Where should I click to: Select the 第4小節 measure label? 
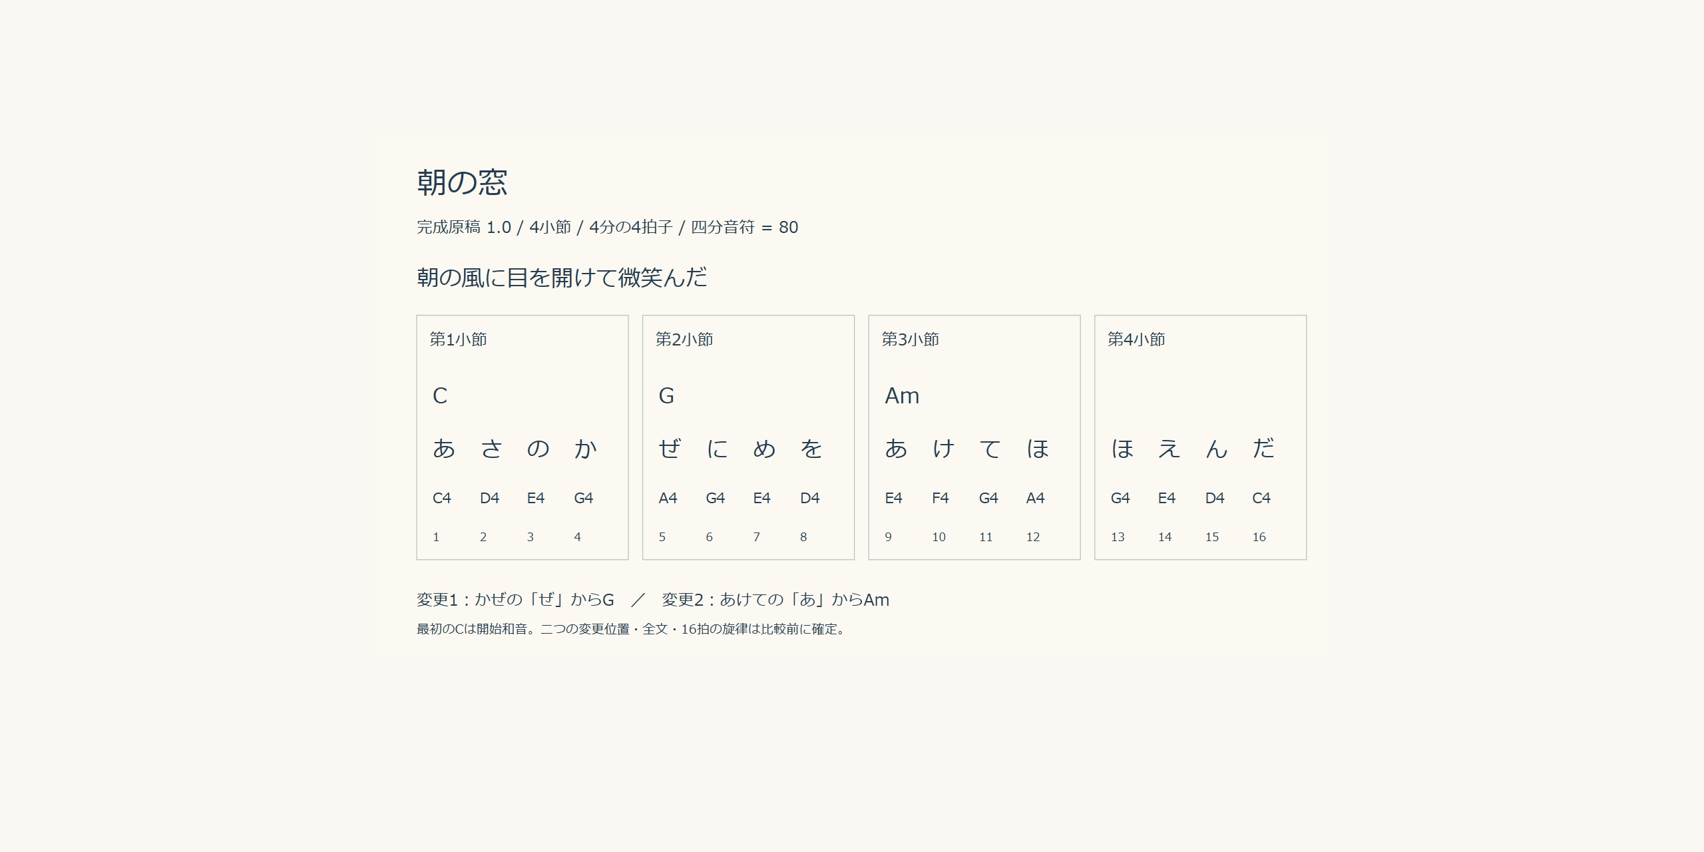[1136, 339]
